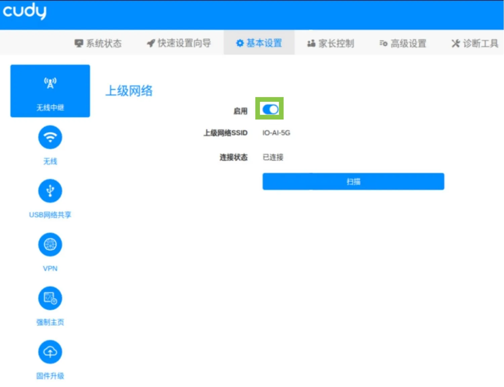Click the 固件升级 cloud upload icon
This screenshot has height=387, width=504.
coord(50,352)
